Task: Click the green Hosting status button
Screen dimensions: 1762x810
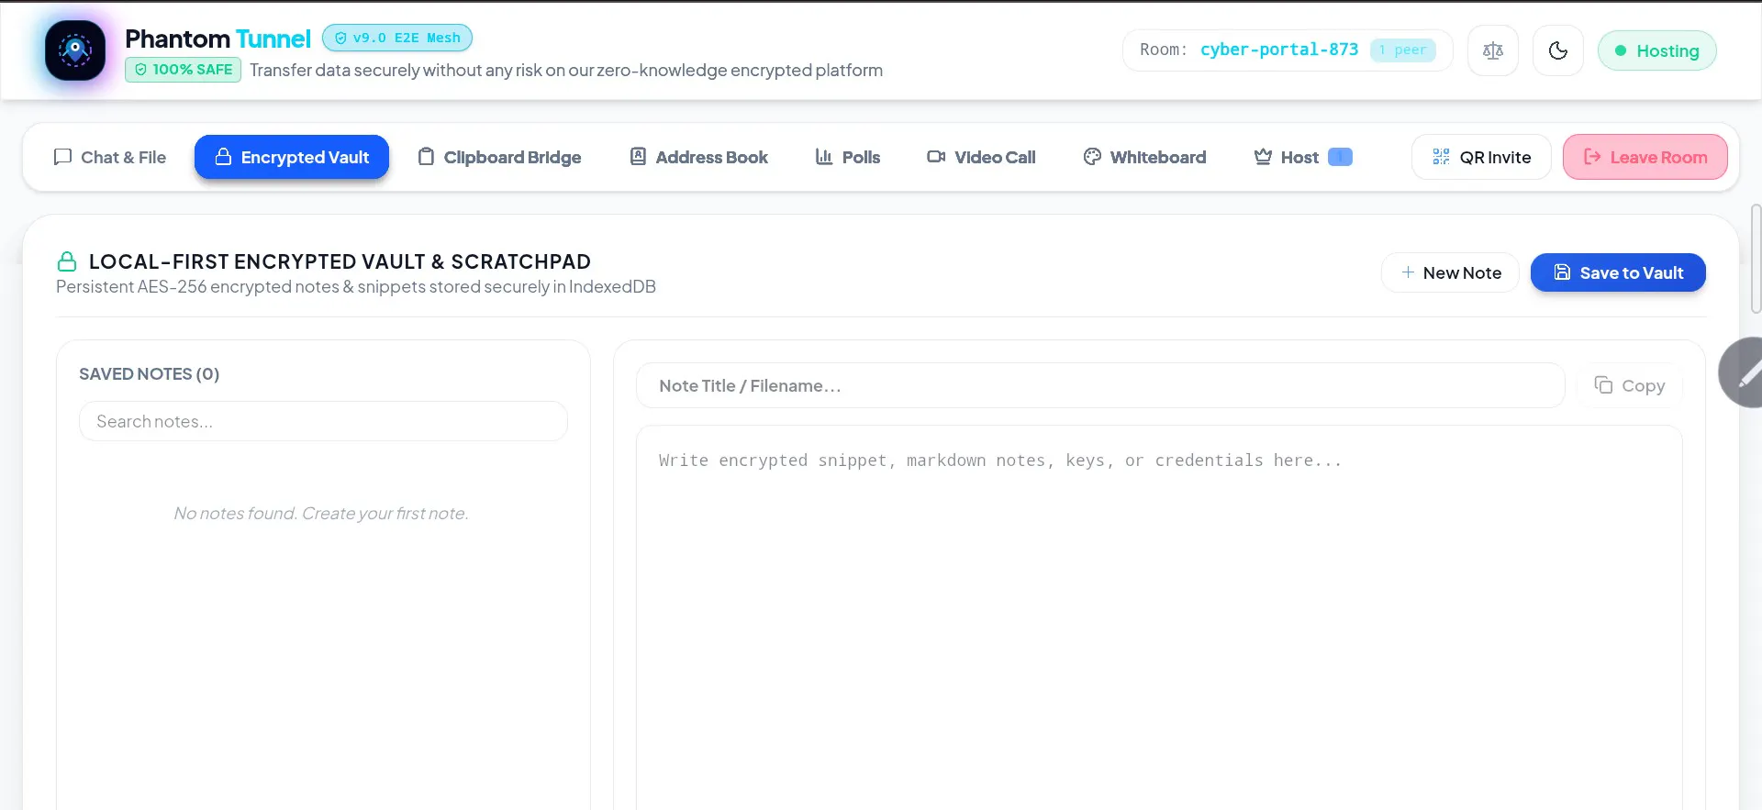Action: (x=1657, y=50)
